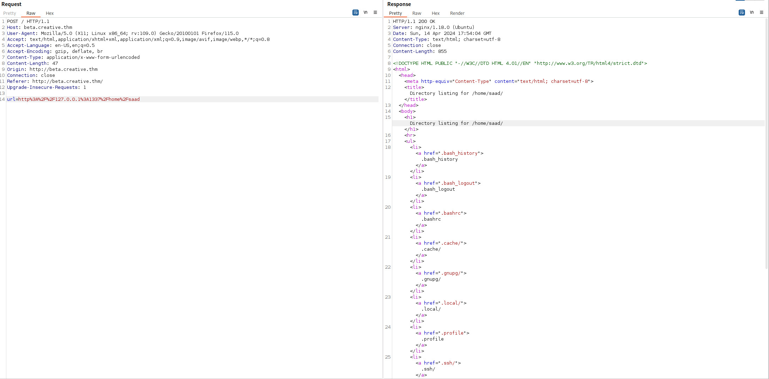Image resolution: width=769 pixels, height=379 pixels.
Task: Click the meta http-equiv line in response
Action: [499, 81]
